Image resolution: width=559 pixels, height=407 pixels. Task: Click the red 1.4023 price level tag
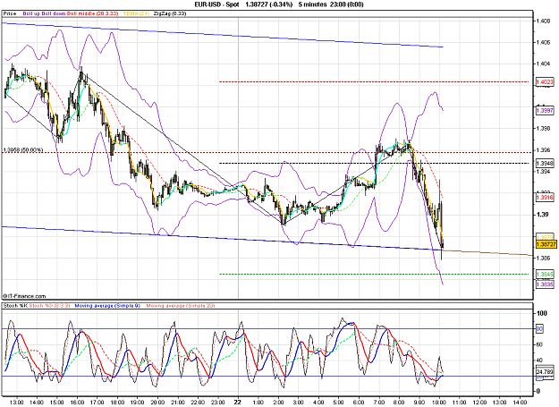tap(545, 82)
